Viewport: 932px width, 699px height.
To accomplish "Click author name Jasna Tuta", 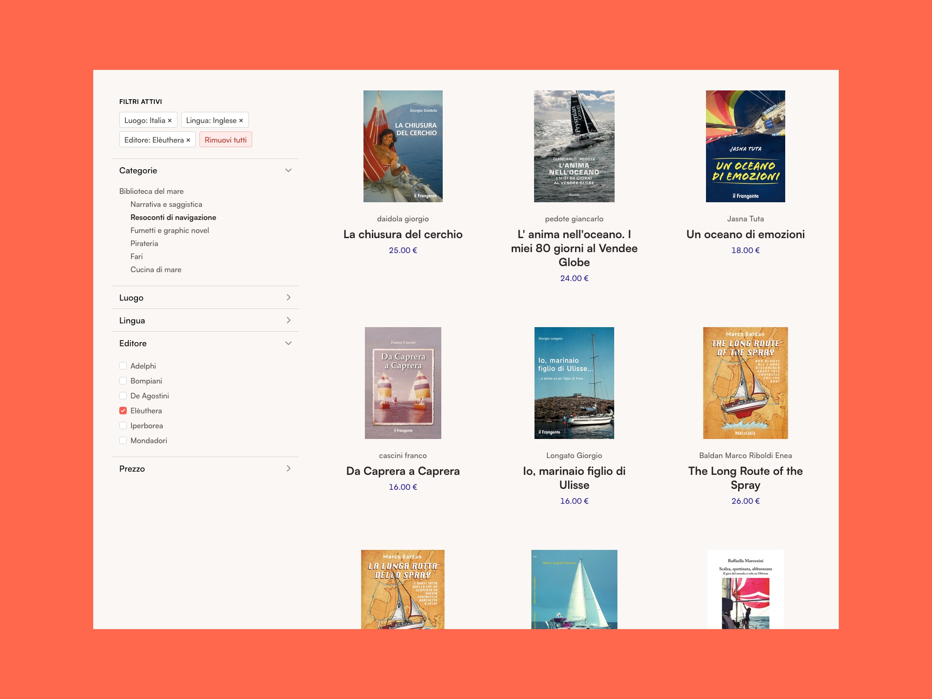I will tap(746, 219).
